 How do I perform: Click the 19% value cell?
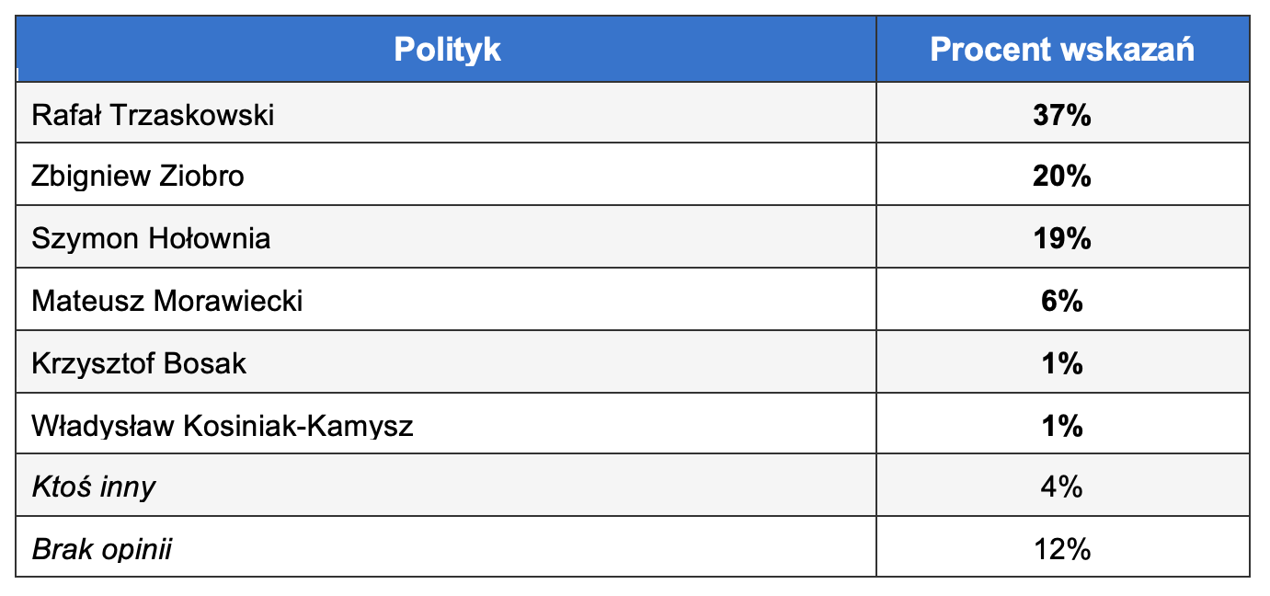click(x=1062, y=238)
